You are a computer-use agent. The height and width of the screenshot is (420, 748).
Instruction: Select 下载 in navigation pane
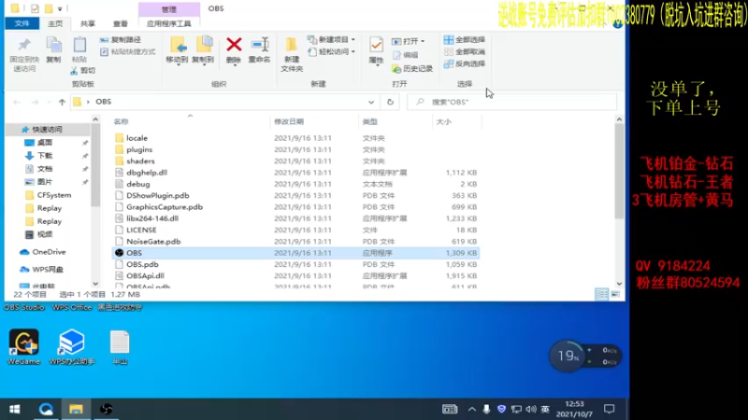(x=45, y=156)
